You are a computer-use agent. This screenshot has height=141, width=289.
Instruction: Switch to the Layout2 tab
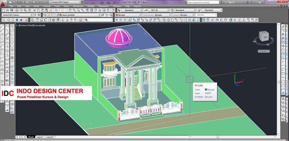50,137
